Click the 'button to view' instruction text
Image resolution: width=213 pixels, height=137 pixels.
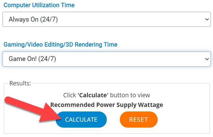point(130,95)
